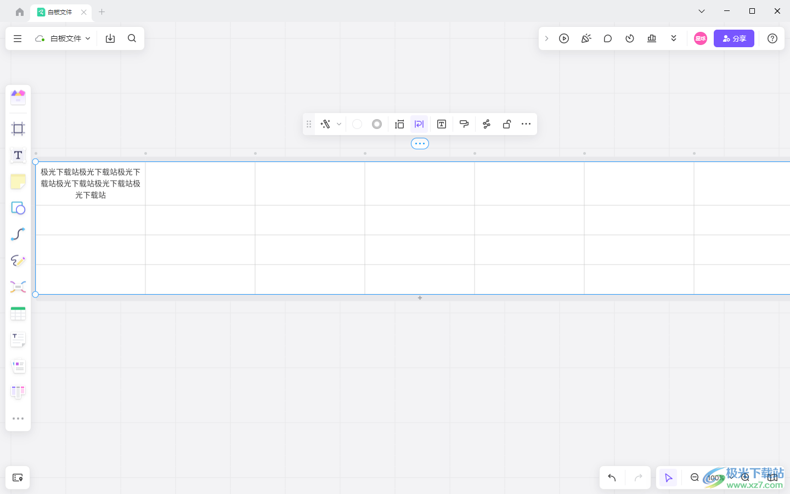790x494 pixels.
Task: Open the timer icon
Action: (630, 38)
